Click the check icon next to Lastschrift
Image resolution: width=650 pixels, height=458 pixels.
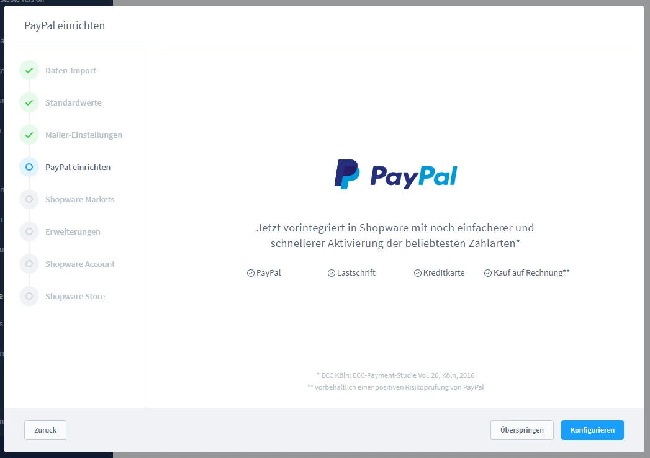point(332,273)
